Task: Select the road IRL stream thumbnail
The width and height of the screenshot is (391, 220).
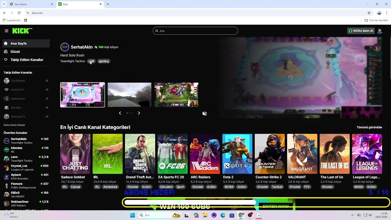Action: (x=129, y=95)
